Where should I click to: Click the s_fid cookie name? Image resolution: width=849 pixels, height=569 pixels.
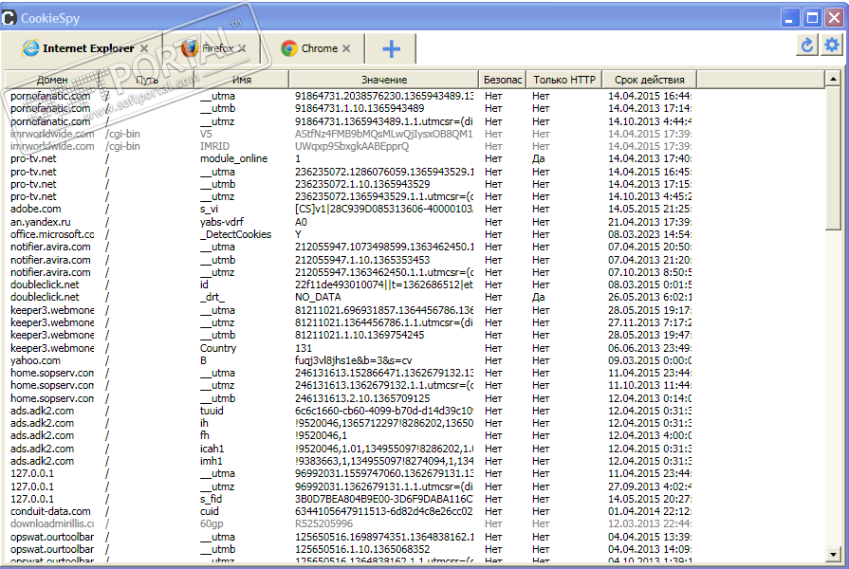211,499
